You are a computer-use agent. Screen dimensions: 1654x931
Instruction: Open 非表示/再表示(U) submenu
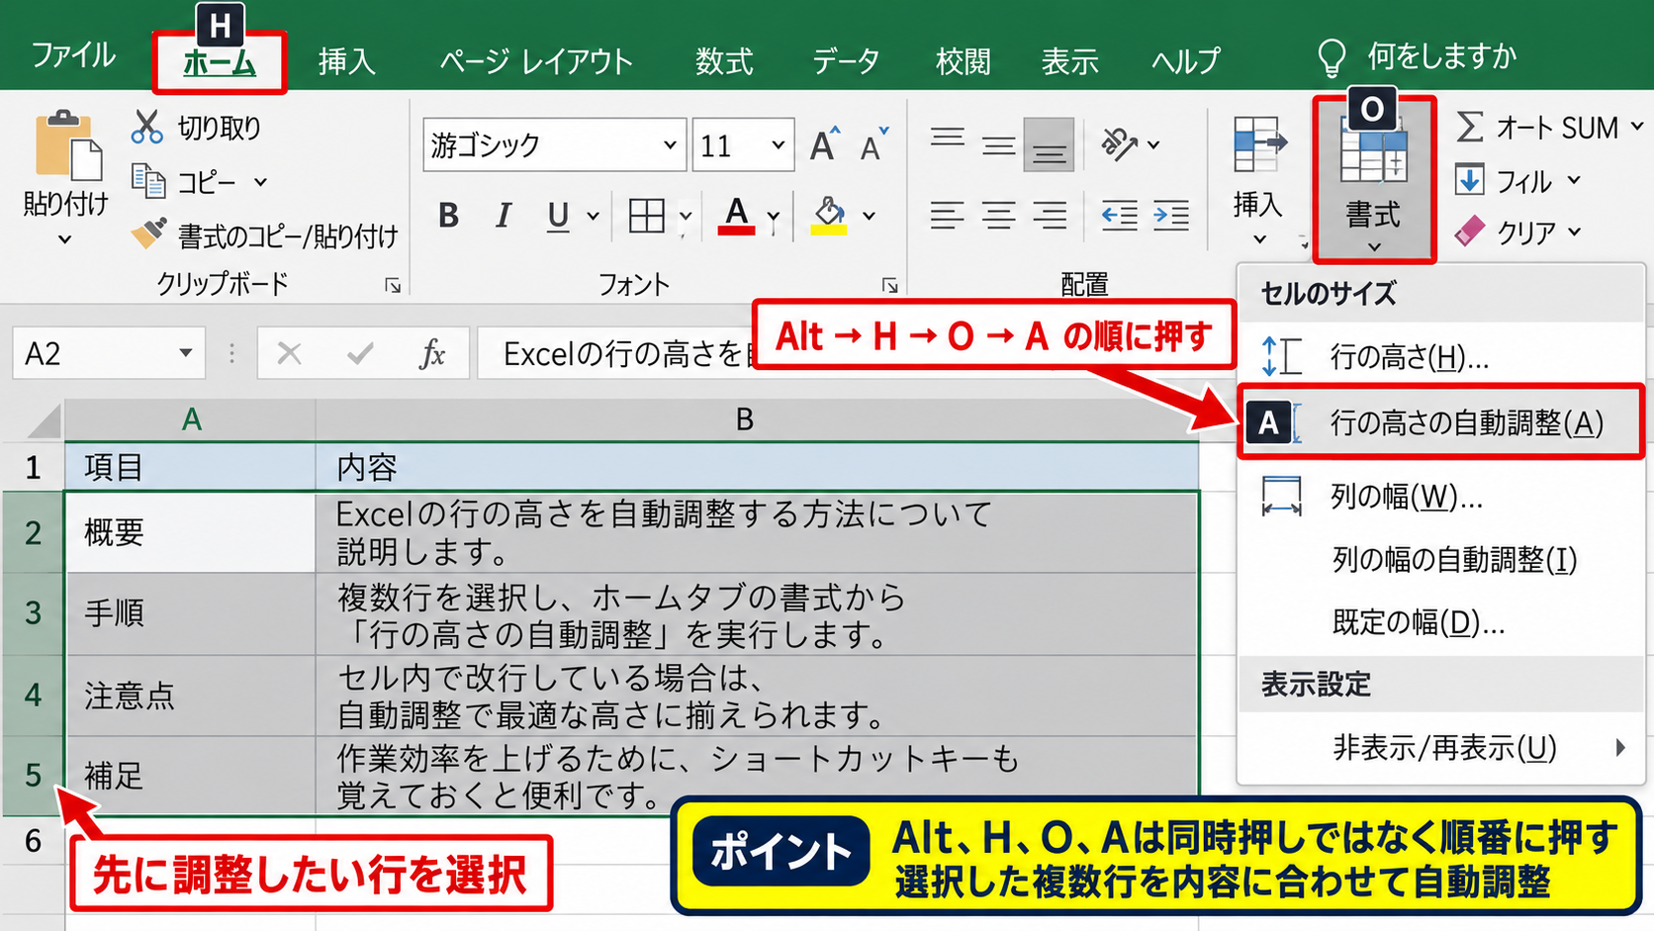coord(1440,747)
